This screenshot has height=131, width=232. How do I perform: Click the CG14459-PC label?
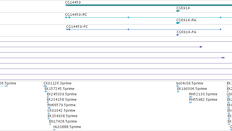pyautogui.click(x=77, y=27)
